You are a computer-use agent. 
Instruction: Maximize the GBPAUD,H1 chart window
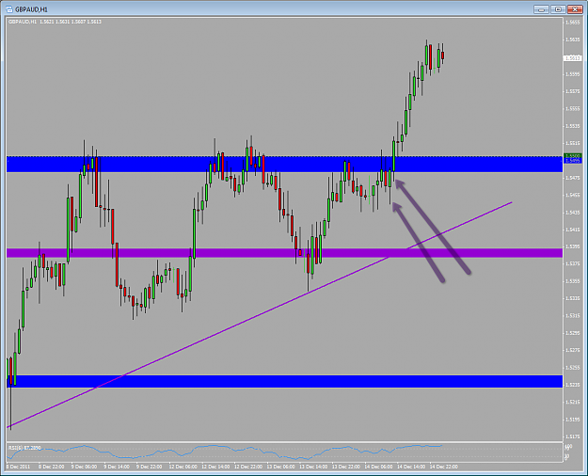[x=558, y=9]
